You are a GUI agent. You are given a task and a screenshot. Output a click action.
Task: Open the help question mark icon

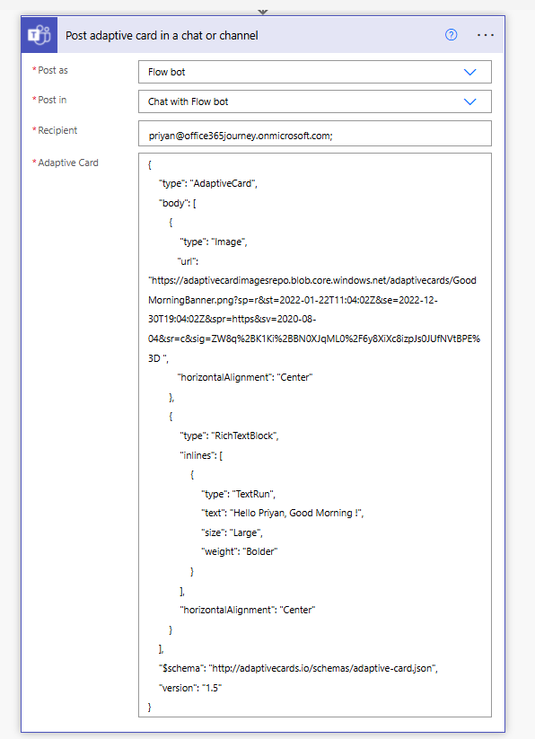[x=451, y=35]
